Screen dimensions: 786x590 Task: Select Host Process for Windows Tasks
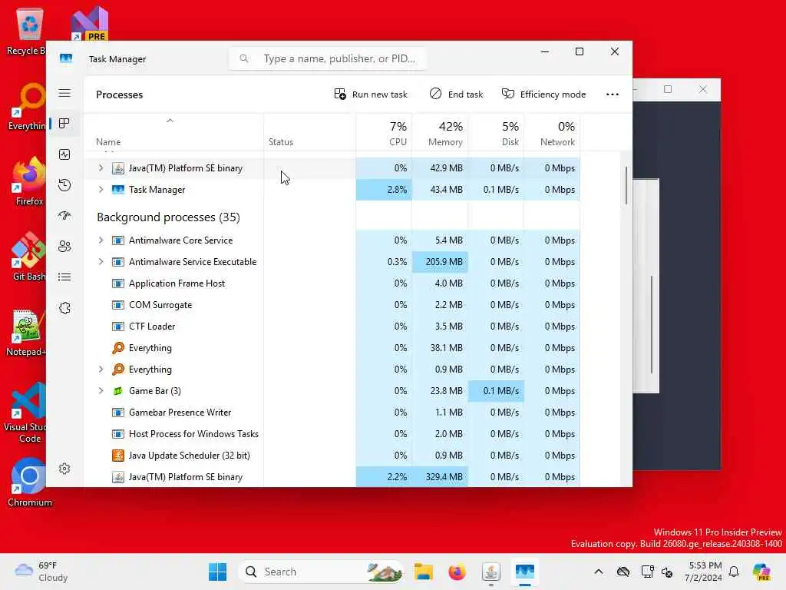pos(332,434)
